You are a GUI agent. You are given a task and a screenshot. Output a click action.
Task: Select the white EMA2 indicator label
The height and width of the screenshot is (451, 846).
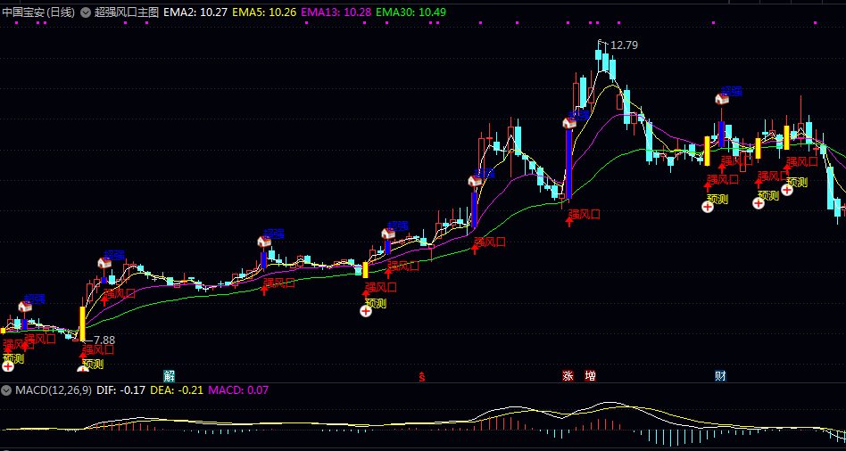(x=195, y=12)
